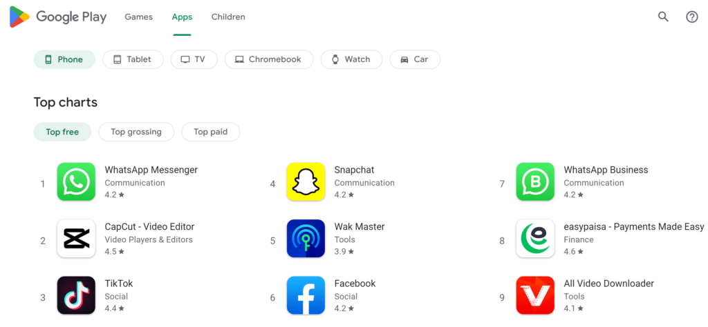The height and width of the screenshot is (327, 708).
Task: Open the WhatsApp Messenger app icon
Action: [x=76, y=182]
